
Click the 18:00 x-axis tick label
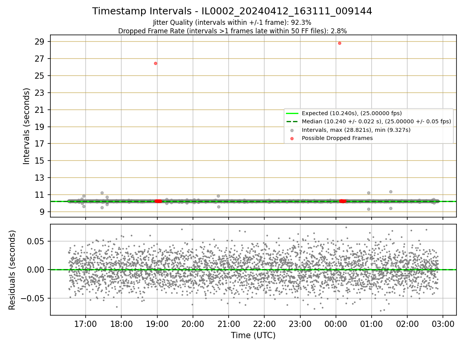[121, 324]
